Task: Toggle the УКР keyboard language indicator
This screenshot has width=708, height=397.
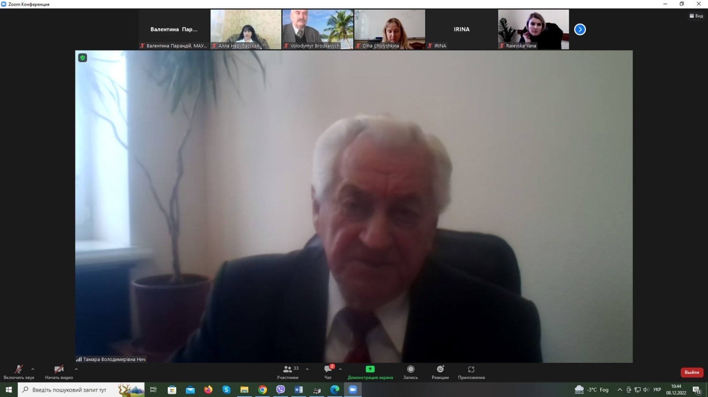Action: click(657, 389)
